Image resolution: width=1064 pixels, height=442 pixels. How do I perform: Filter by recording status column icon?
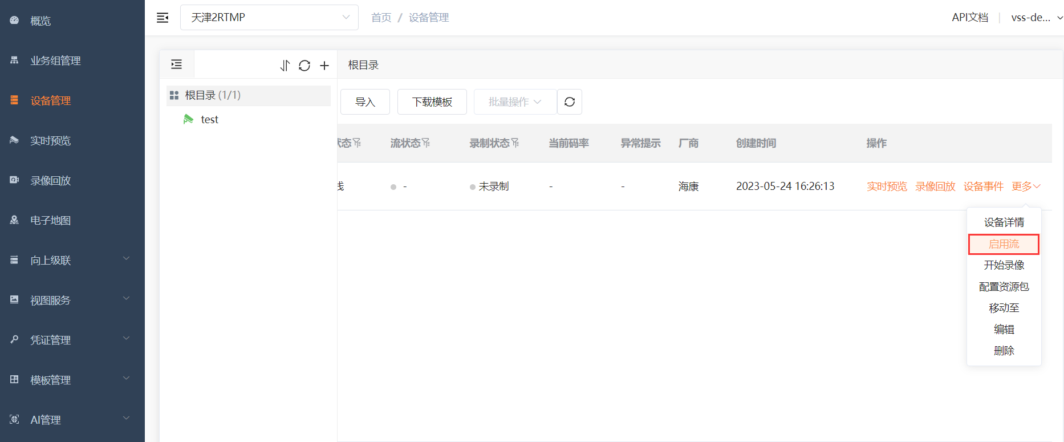click(515, 143)
